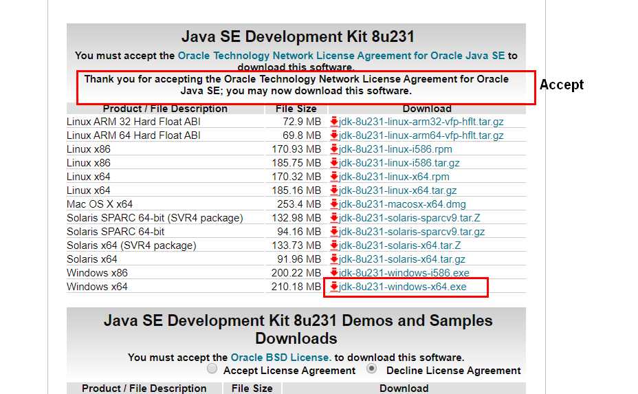Screen dimensions: 638x394
Task: Click download arrow icon for linux-arm32-vfp-hflt.tar.gz
Action: point(334,121)
